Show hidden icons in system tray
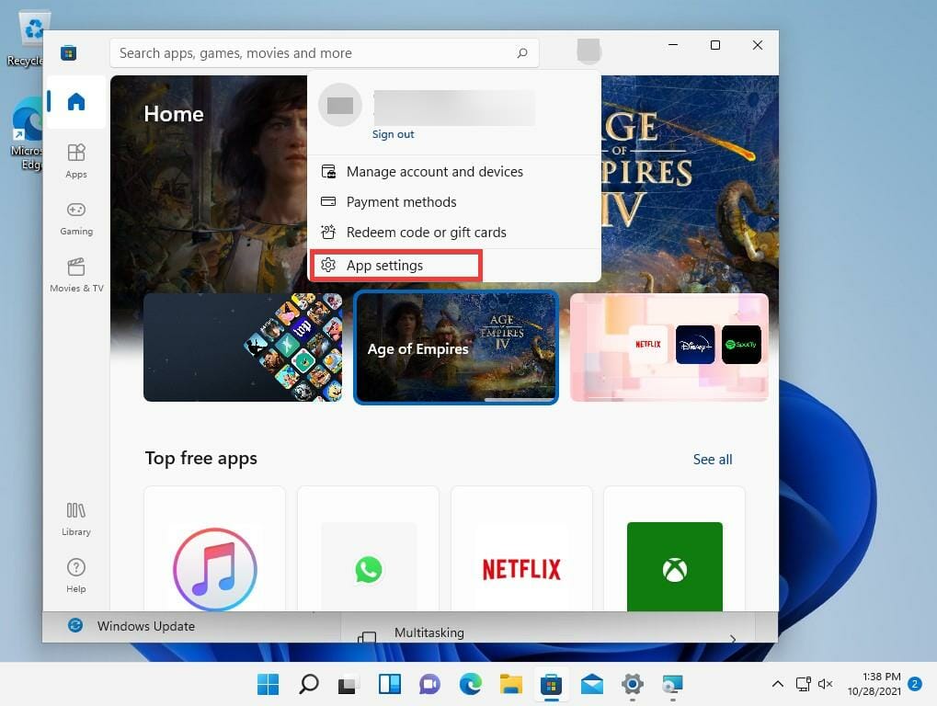937x706 pixels. tap(777, 684)
